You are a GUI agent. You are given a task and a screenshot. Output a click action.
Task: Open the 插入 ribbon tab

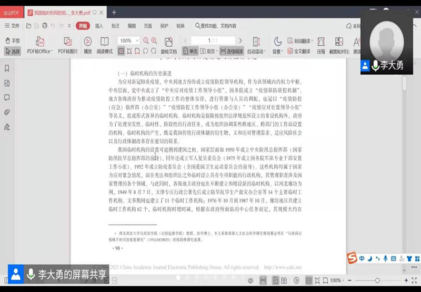[x=99, y=26]
